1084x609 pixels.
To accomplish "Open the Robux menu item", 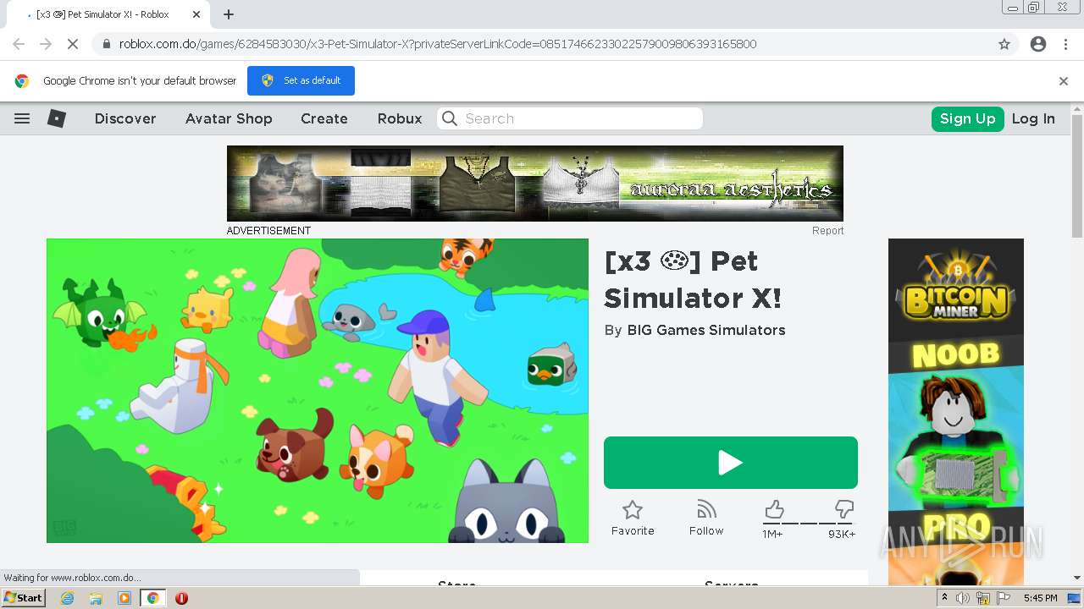I will (x=400, y=118).
